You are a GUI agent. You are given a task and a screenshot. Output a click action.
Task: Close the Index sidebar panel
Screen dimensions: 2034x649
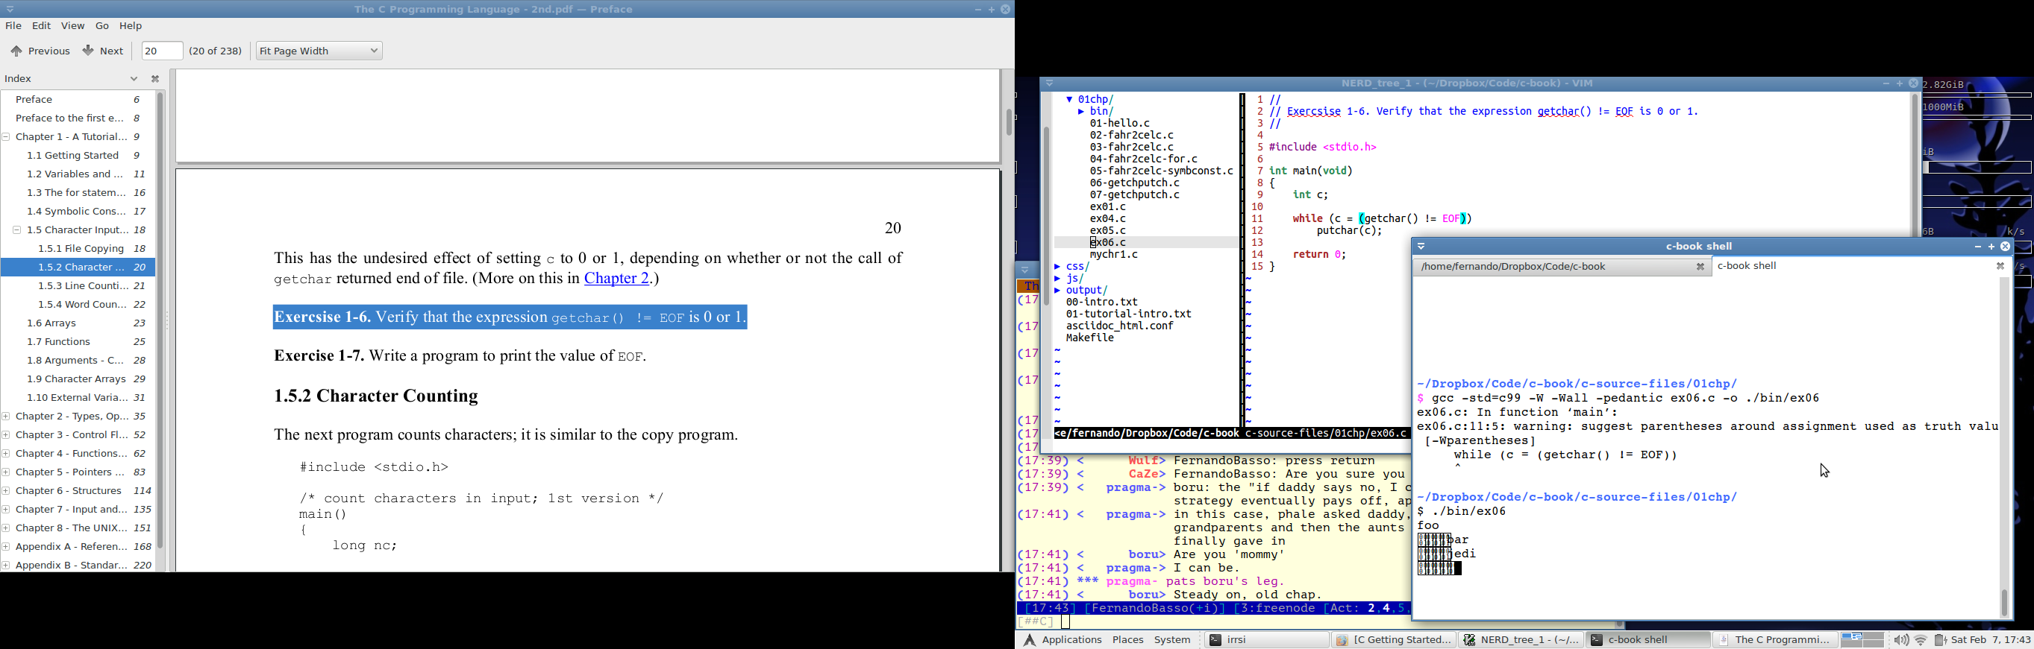click(155, 79)
